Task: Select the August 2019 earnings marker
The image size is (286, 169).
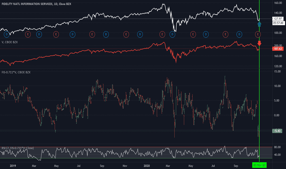Action: (92, 34)
